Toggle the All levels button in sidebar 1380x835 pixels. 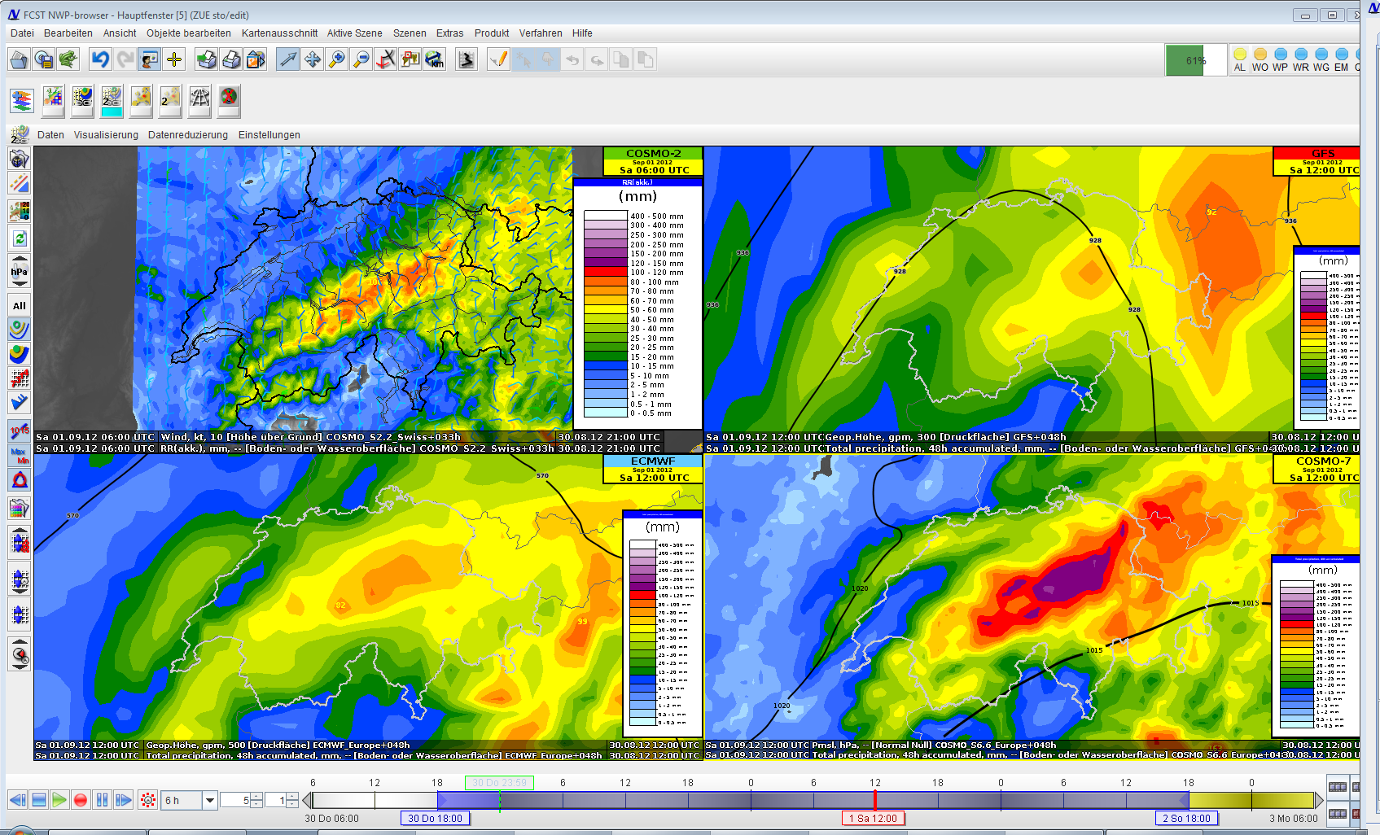tap(20, 306)
